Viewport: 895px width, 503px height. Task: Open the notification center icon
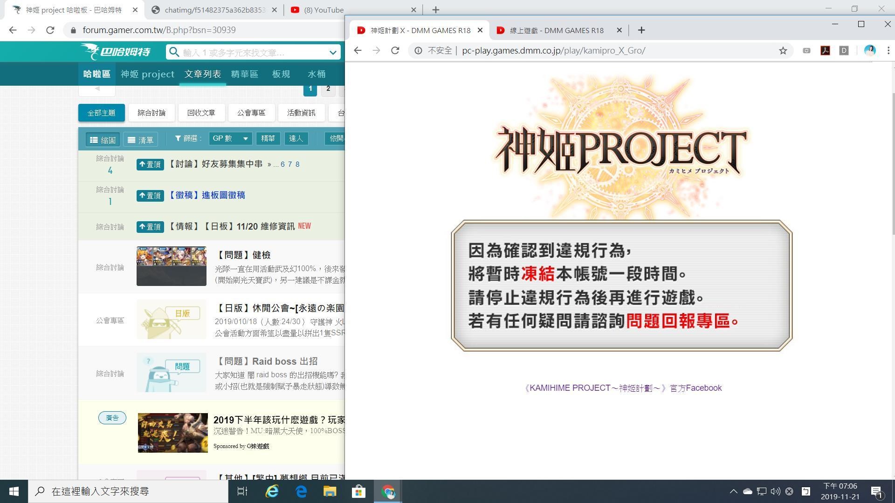877,492
